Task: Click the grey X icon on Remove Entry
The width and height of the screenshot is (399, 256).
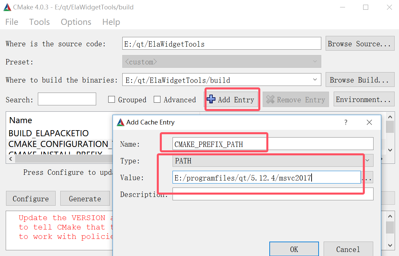Action: pyautogui.click(x=270, y=99)
